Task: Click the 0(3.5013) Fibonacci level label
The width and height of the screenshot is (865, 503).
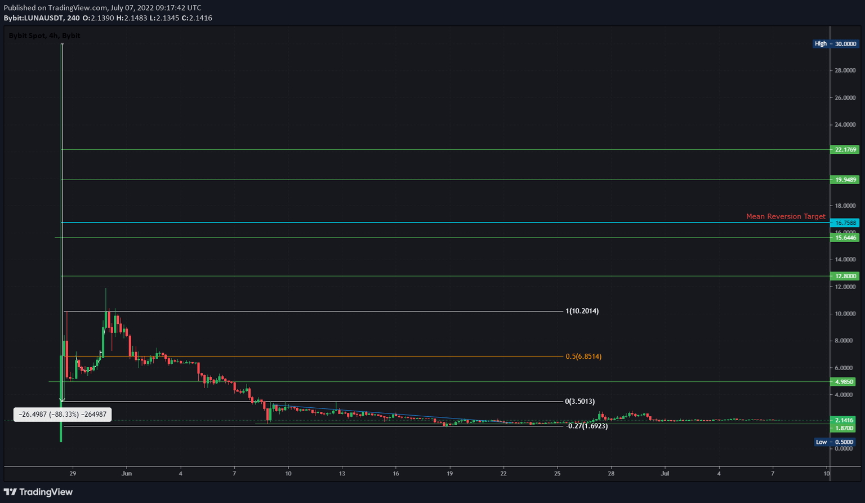Action: coord(579,401)
